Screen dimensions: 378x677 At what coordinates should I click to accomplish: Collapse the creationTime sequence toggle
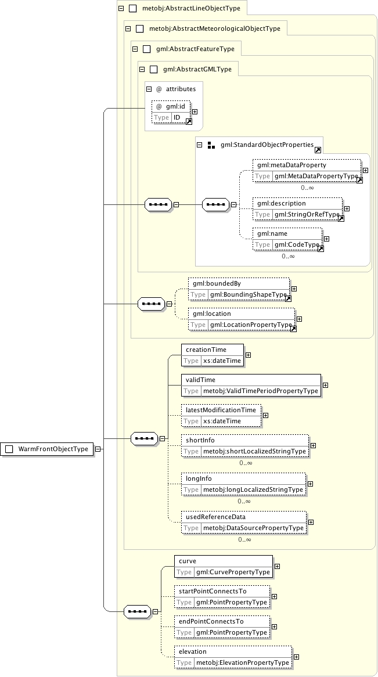pyautogui.click(x=163, y=439)
